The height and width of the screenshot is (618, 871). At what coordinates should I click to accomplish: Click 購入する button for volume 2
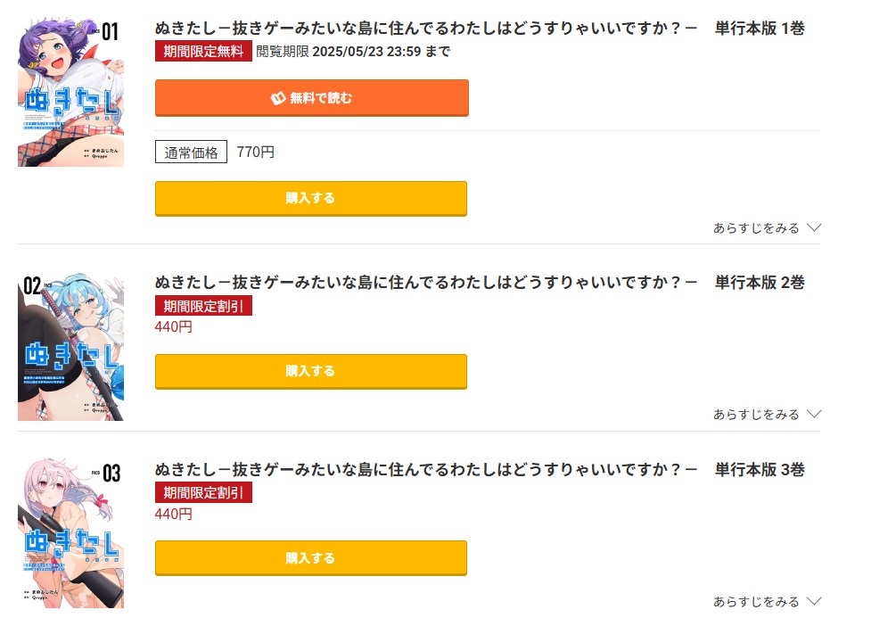tap(311, 371)
